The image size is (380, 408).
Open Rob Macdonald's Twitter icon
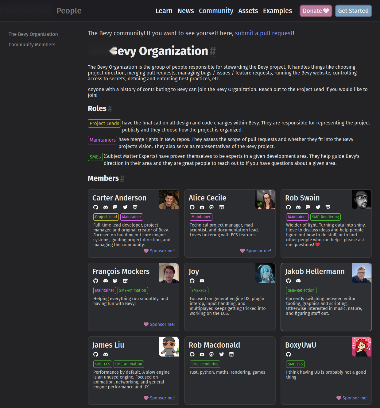point(222,354)
